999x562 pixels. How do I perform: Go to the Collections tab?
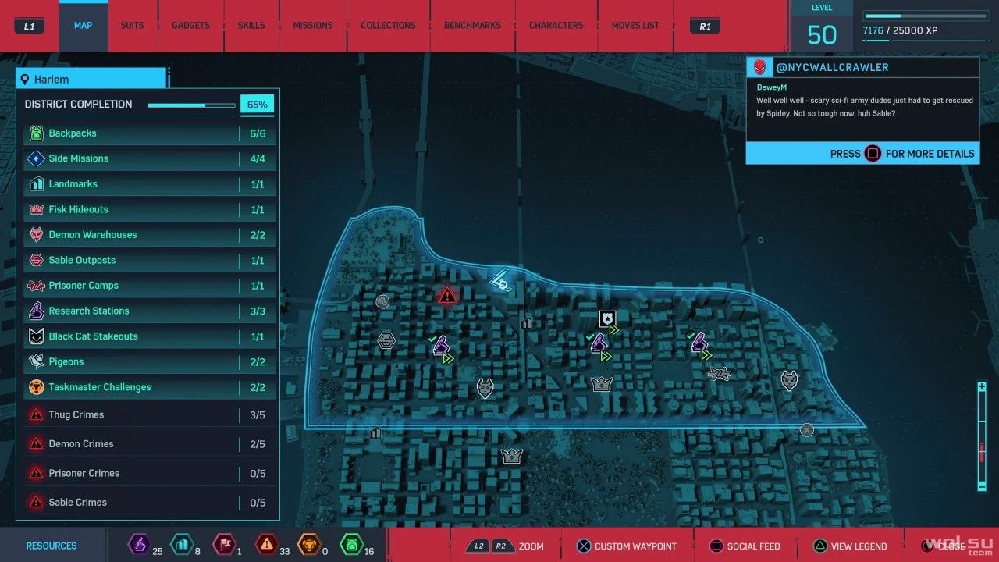coord(388,26)
